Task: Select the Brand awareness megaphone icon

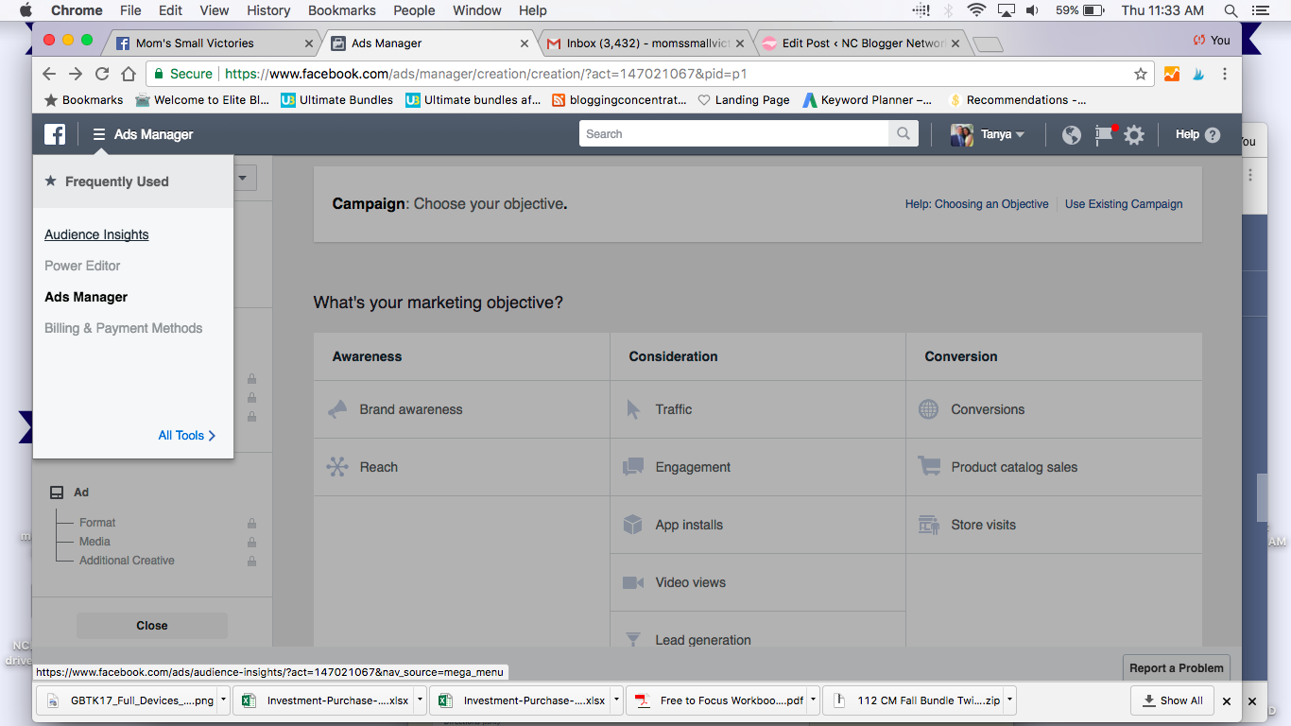Action: (337, 409)
